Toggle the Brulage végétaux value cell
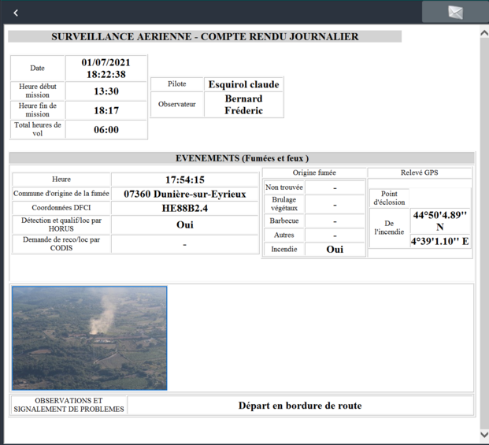This screenshot has width=489, height=445. (335, 204)
